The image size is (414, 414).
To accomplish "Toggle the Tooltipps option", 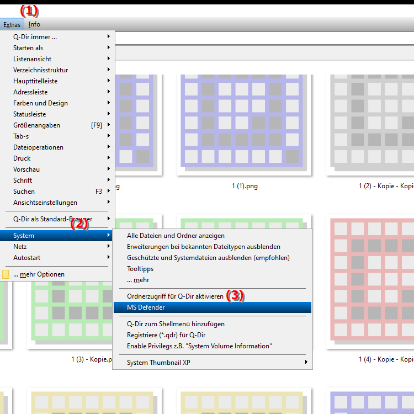I will [213, 269].
